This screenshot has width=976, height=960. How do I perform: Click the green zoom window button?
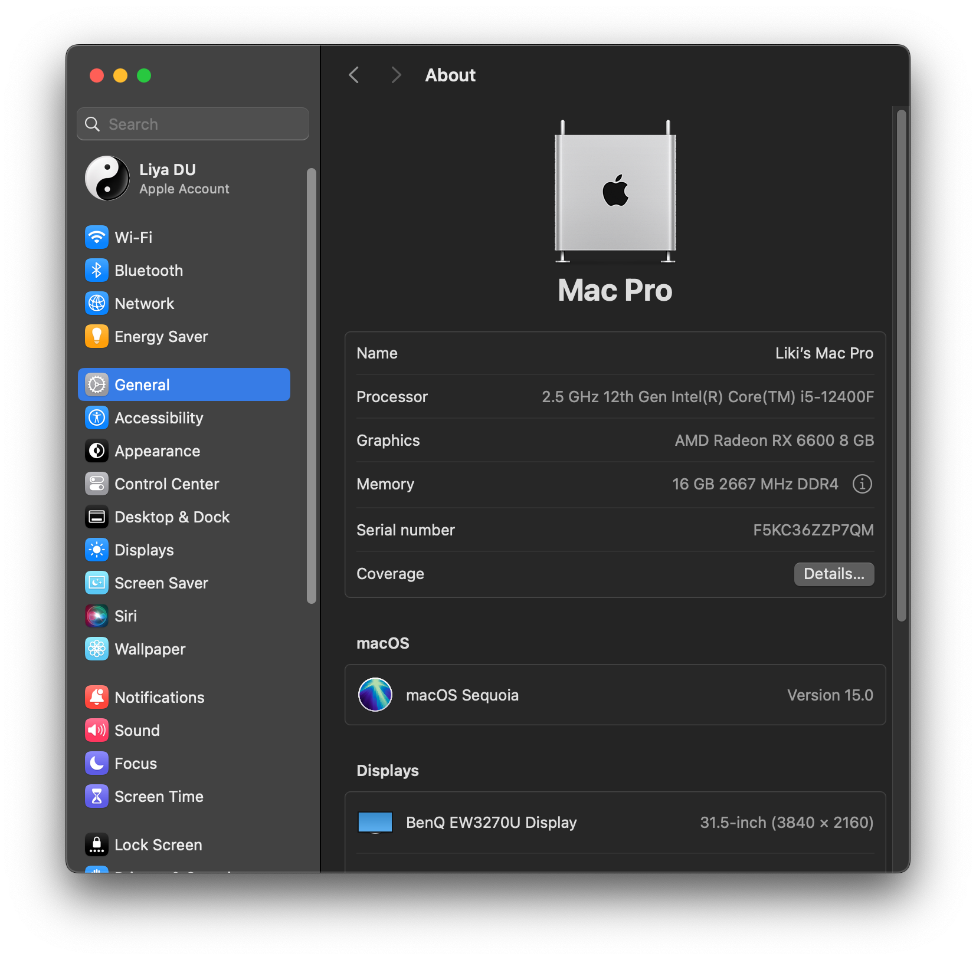tap(144, 75)
